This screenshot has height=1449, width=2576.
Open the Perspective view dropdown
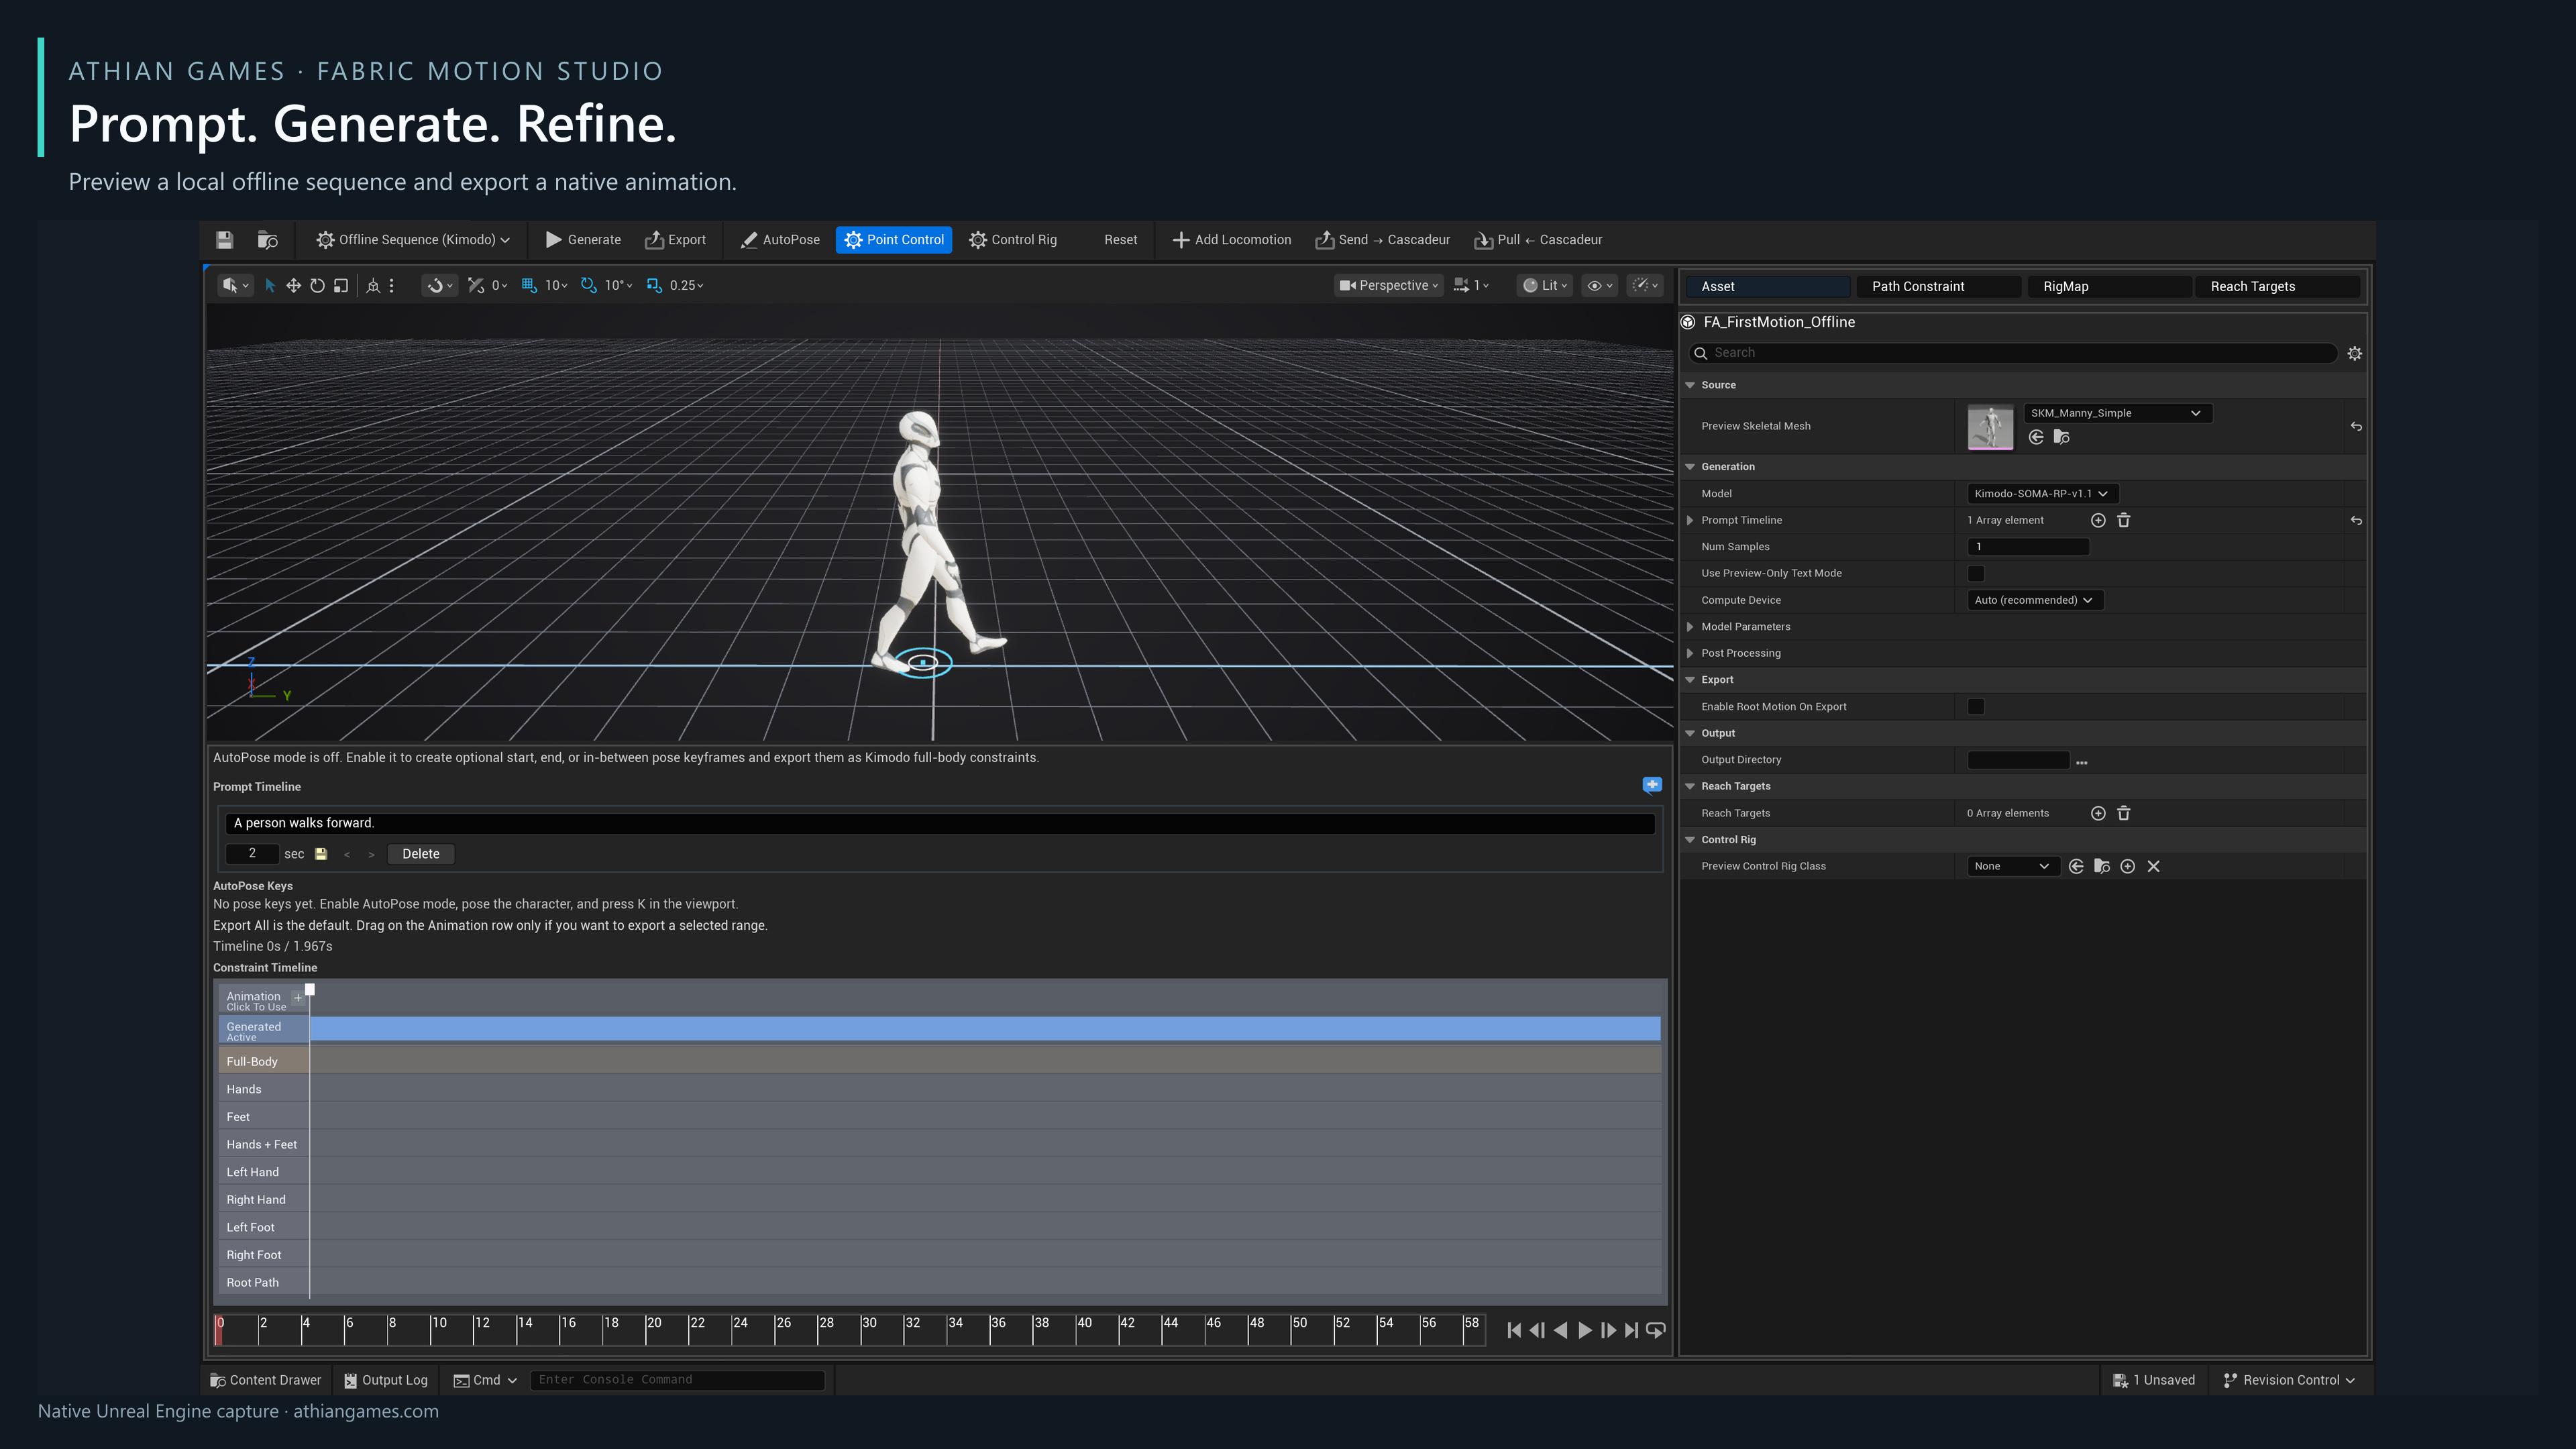click(1389, 286)
